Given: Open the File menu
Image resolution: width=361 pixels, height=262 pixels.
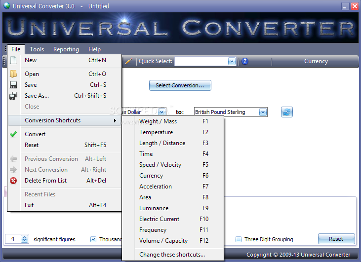Looking at the screenshot, I should (16, 49).
